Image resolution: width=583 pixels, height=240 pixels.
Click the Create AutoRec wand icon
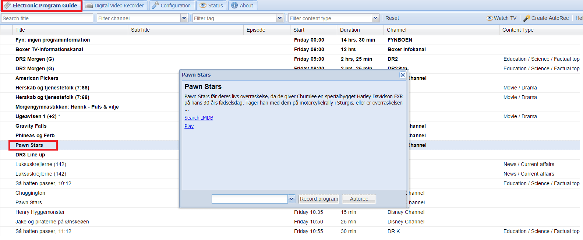coord(527,18)
